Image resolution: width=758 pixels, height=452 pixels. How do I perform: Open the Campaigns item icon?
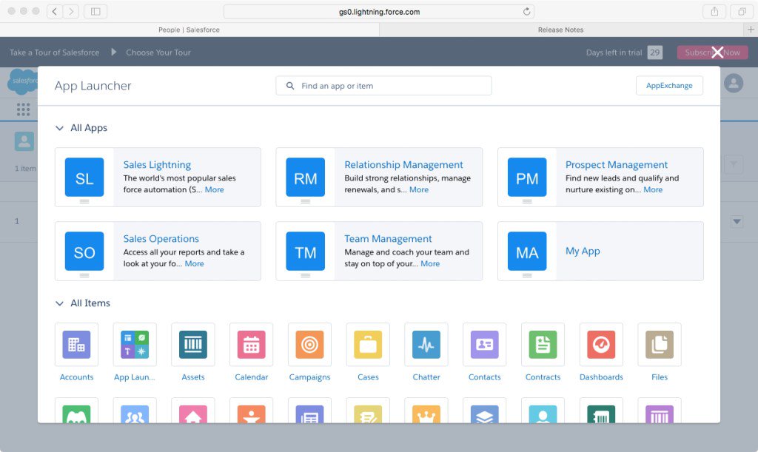[309, 344]
